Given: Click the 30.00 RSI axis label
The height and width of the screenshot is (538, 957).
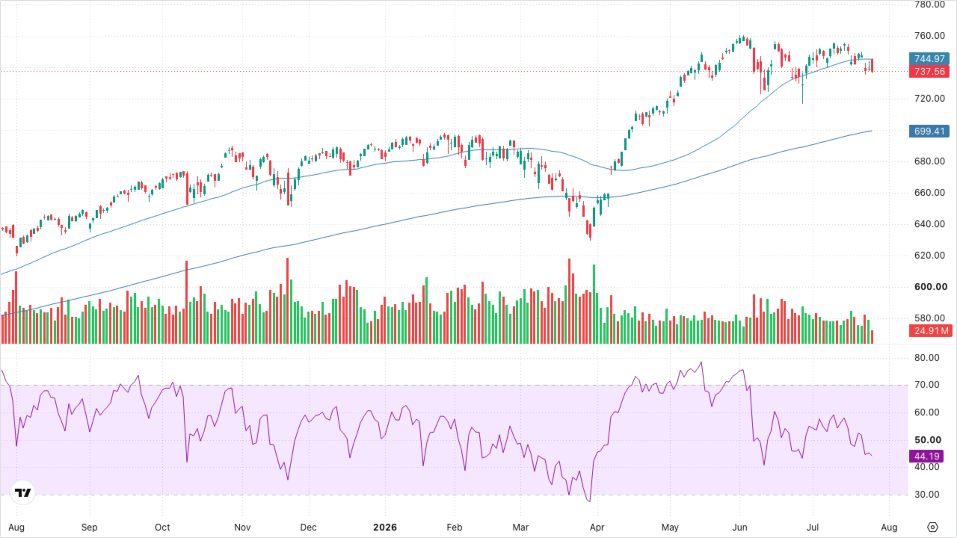Looking at the screenshot, I should coord(927,495).
